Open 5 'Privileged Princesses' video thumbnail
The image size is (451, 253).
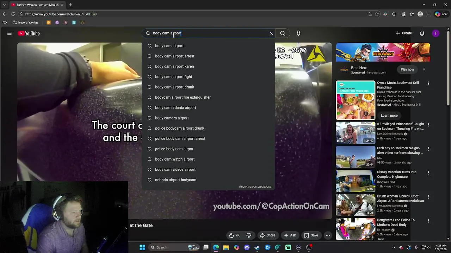point(356,133)
